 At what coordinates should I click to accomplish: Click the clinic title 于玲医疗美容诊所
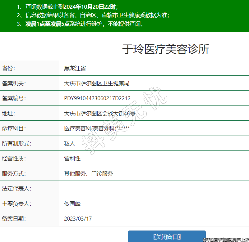tap(165, 49)
